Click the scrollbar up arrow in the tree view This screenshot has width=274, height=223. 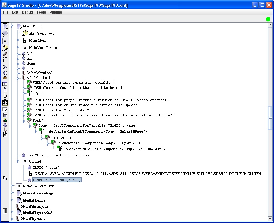[270, 25]
